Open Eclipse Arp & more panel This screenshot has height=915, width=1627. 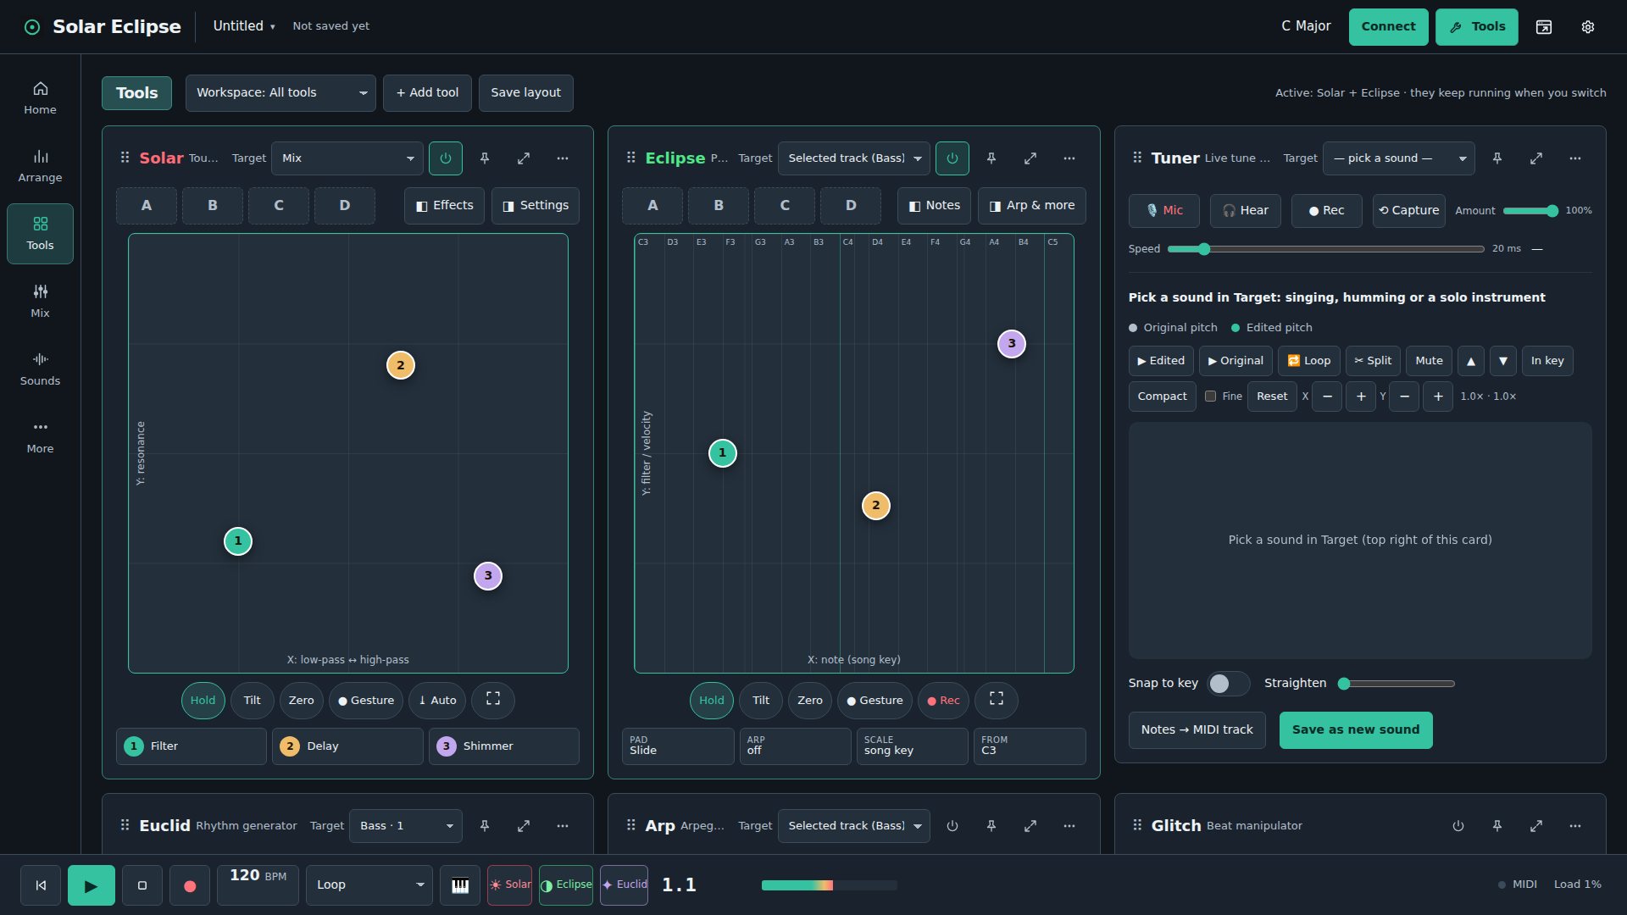(1032, 206)
